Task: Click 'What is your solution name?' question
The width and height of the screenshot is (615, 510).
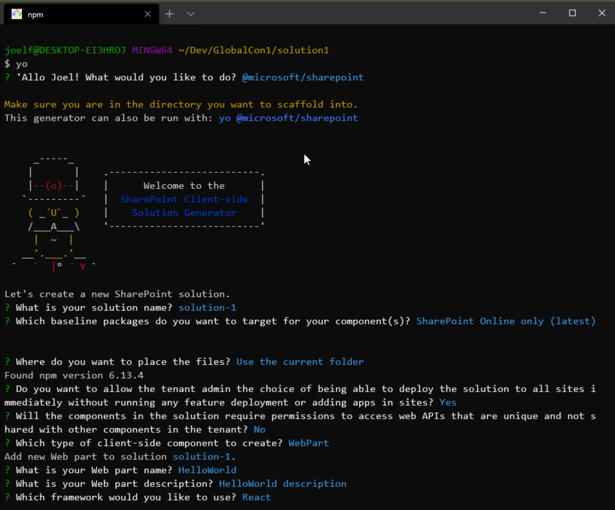Action: pyautogui.click(x=94, y=307)
